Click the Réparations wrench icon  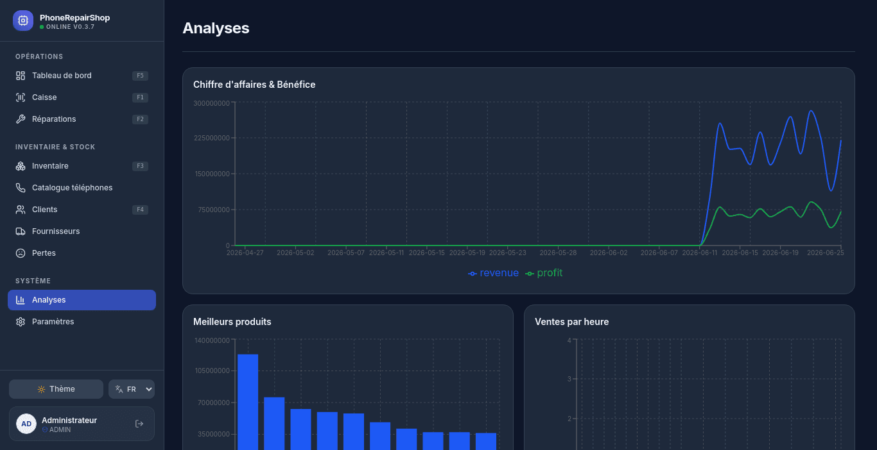pyautogui.click(x=21, y=119)
